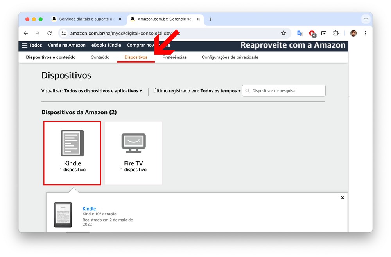This screenshot has height=257, width=391.
Task: Click the Kindle 10ª geração text
Action: pyautogui.click(x=99, y=214)
